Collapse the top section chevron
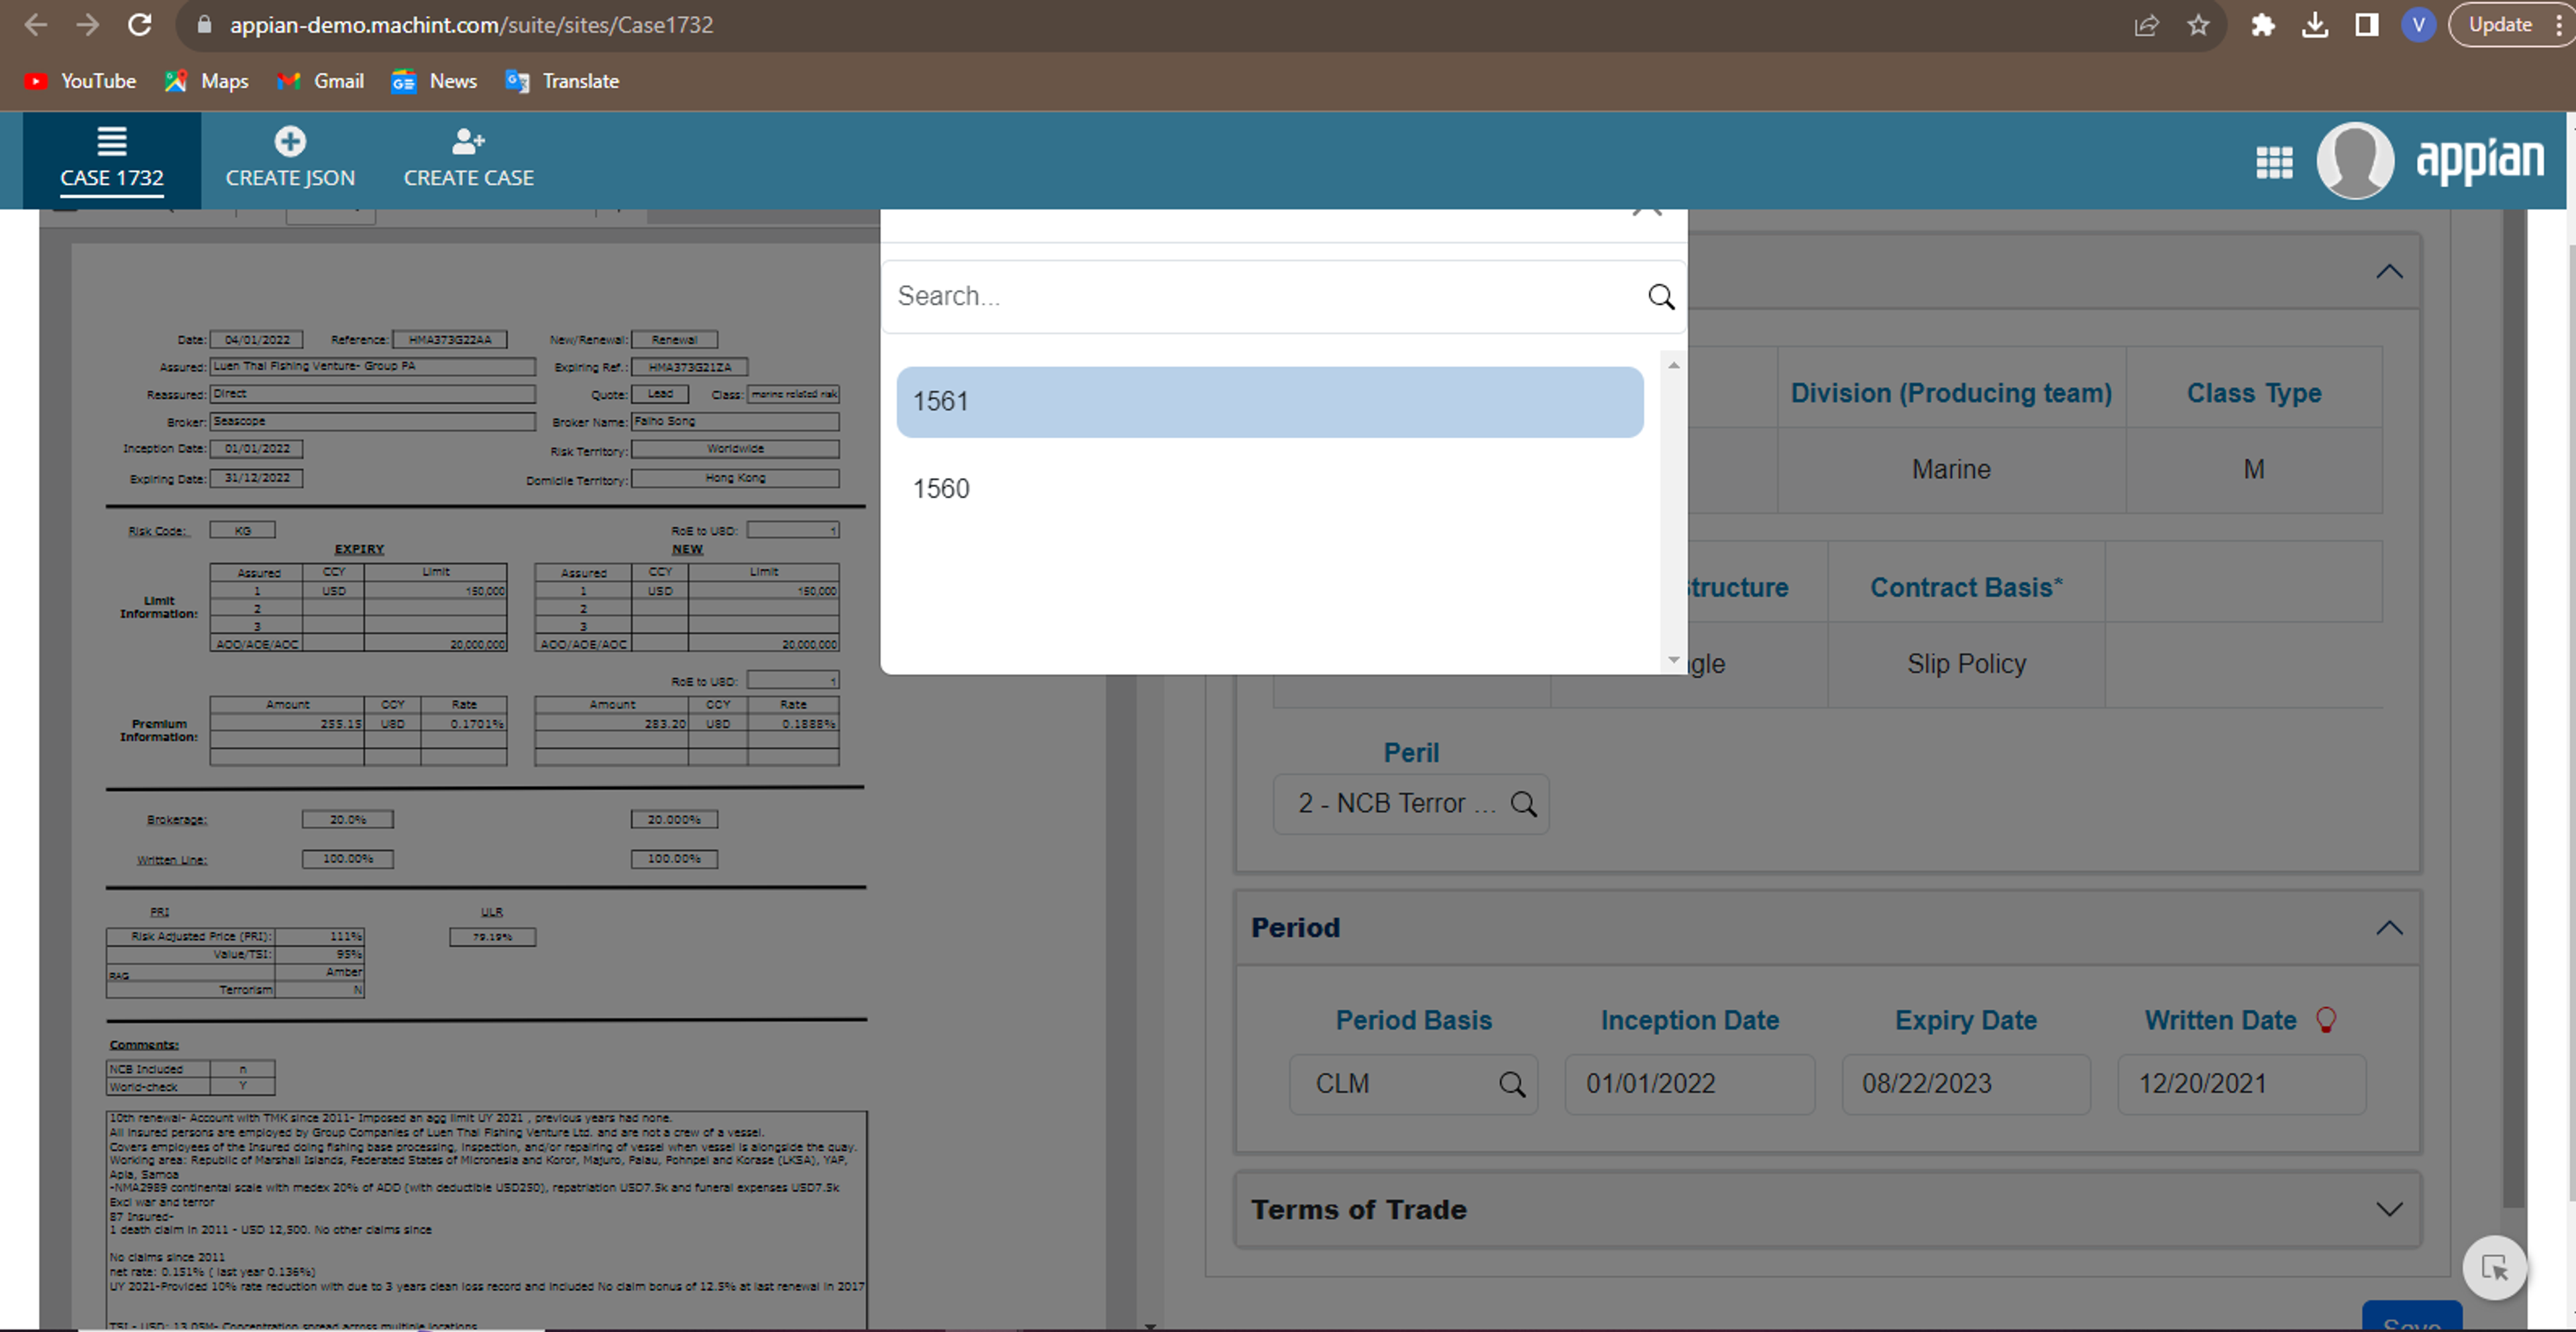This screenshot has width=2576, height=1332. click(2389, 272)
